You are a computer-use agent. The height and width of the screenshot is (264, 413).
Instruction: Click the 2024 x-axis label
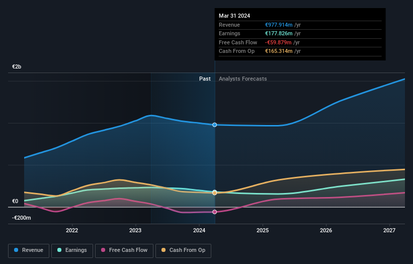(199, 230)
